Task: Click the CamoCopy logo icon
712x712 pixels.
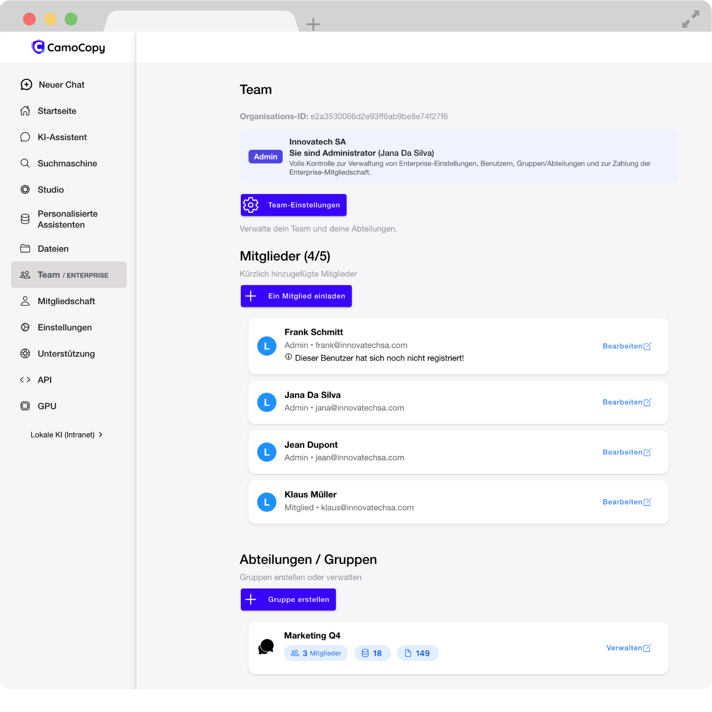Action: click(x=38, y=47)
